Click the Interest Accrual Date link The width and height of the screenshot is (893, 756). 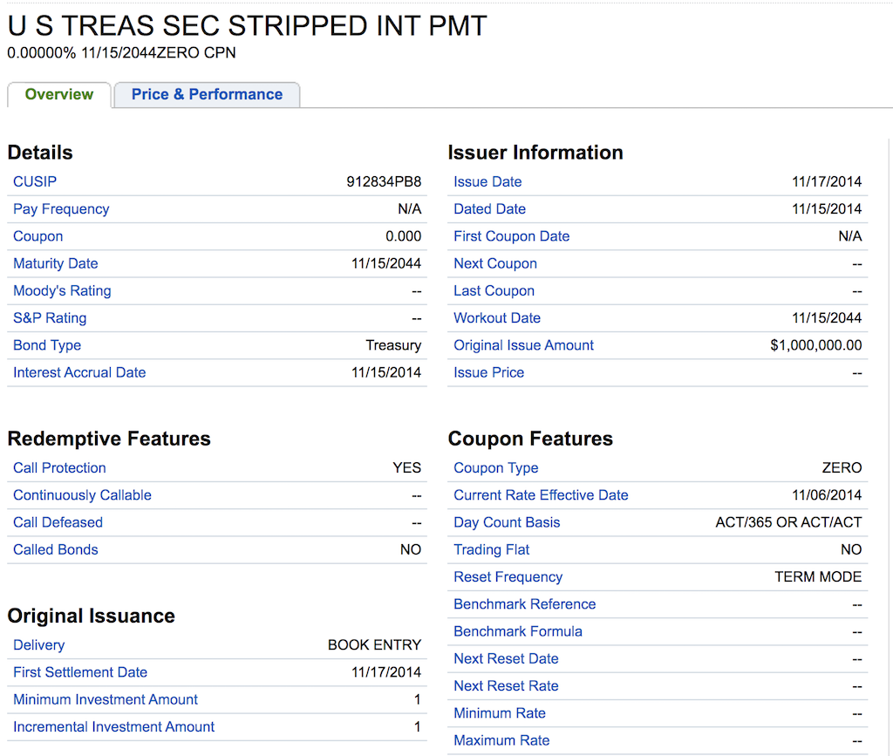[78, 372]
